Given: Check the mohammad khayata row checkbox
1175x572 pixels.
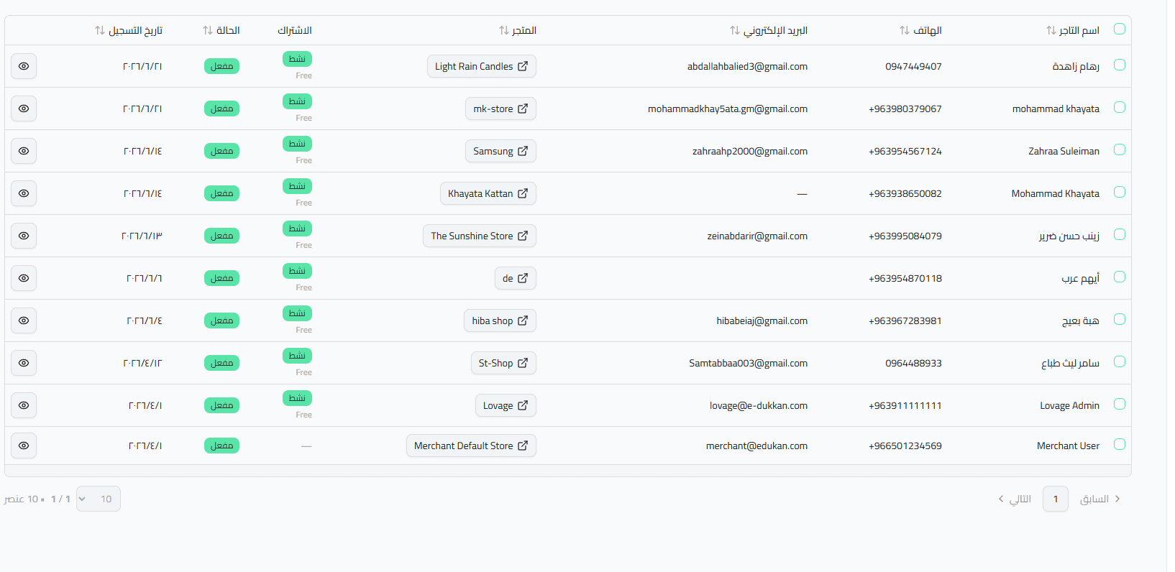Looking at the screenshot, I should pos(1120,107).
